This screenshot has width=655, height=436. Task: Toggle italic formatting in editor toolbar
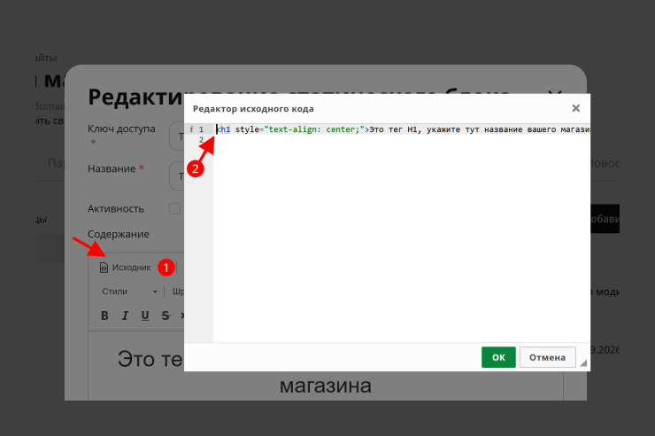coord(125,315)
